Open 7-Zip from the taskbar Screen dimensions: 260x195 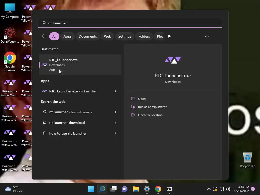(169, 189)
